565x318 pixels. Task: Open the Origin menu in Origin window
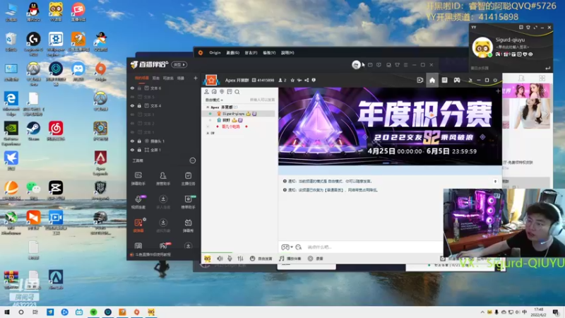tap(215, 52)
